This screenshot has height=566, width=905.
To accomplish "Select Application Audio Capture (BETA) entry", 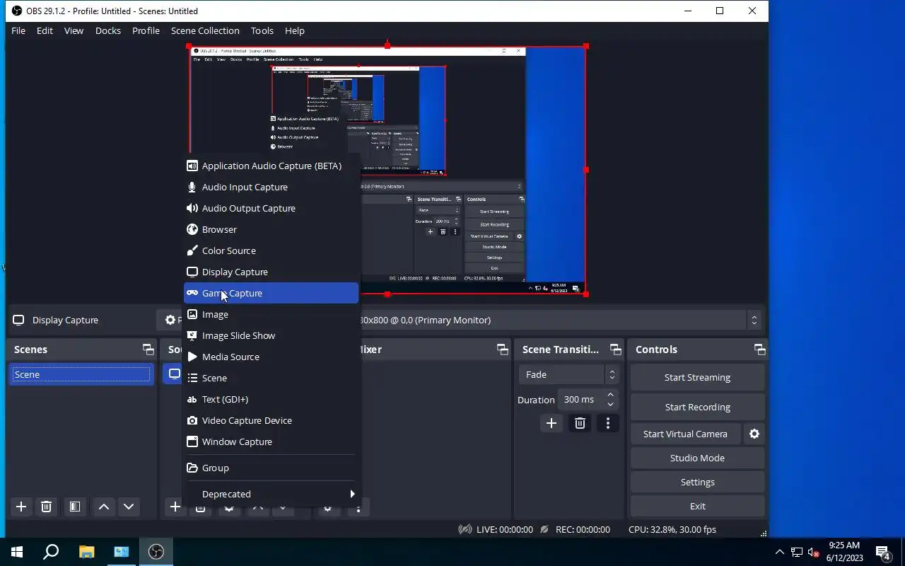I will coord(271,166).
